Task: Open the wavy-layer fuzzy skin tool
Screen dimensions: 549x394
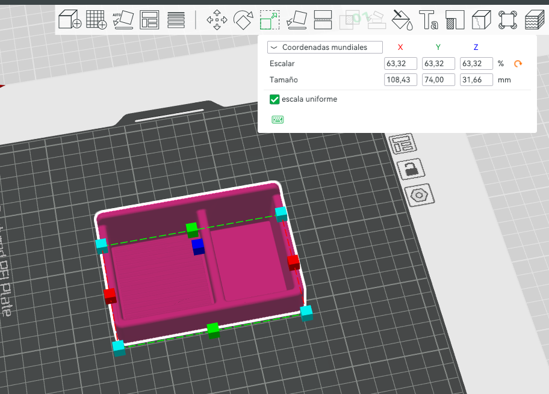Action: click(x=535, y=20)
